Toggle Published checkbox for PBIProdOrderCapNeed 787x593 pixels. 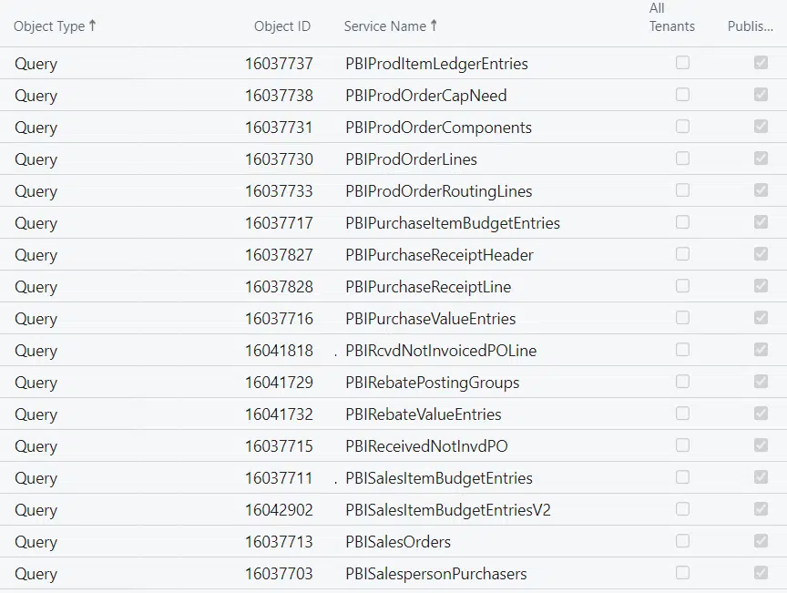761,95
